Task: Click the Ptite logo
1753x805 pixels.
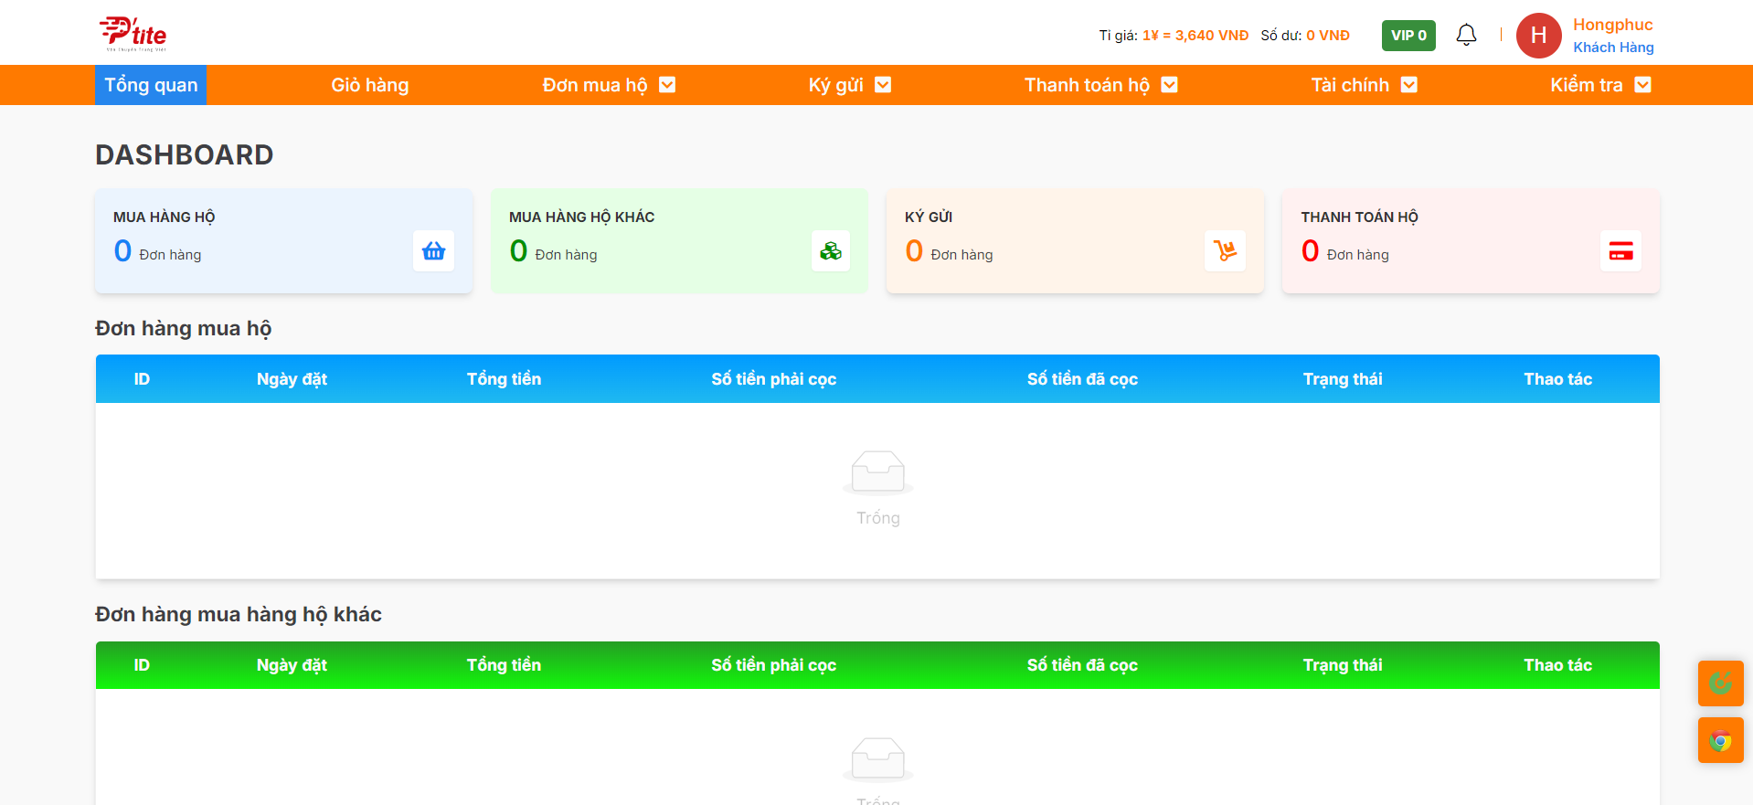Action: [133, 34]
